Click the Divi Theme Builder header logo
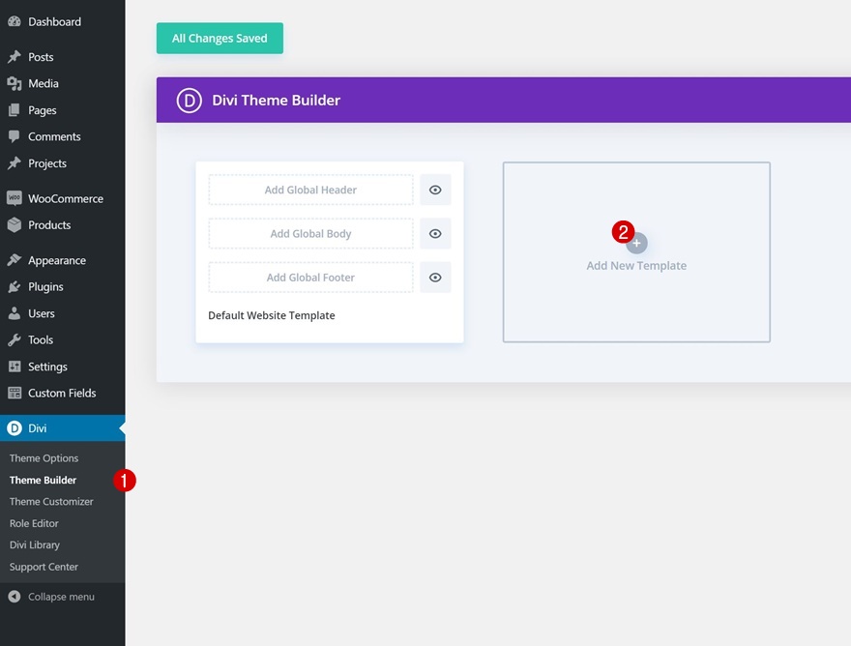Viewport: 851px width, 646px height. (189, 101)
